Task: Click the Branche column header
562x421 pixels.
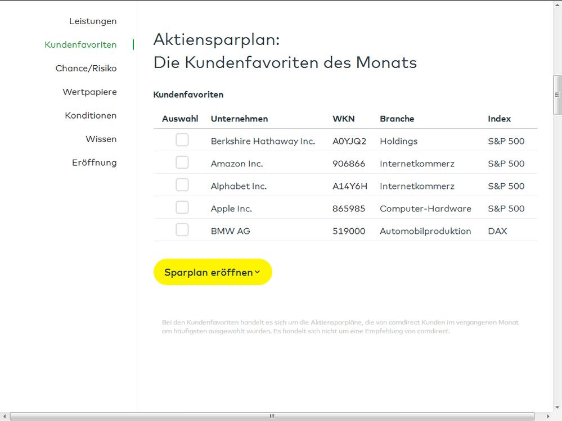Action: [397, 119]
